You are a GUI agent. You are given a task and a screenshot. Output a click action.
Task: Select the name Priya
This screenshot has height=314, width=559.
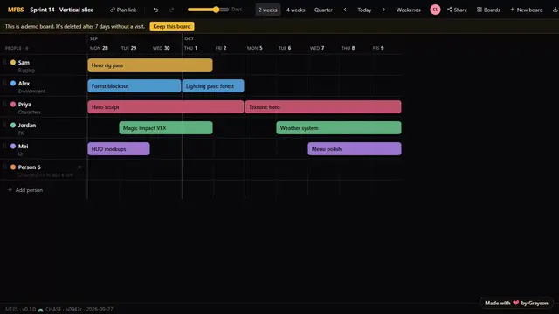pos(24,105)
